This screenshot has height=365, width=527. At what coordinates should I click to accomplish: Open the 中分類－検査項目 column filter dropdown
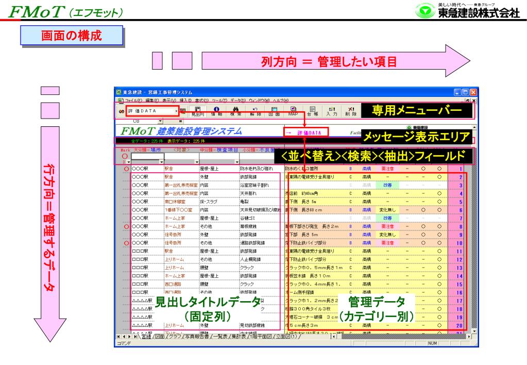pos(237,162)
